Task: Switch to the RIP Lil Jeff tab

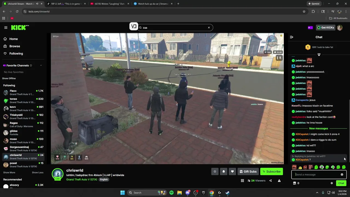Action: coord(66,4)
